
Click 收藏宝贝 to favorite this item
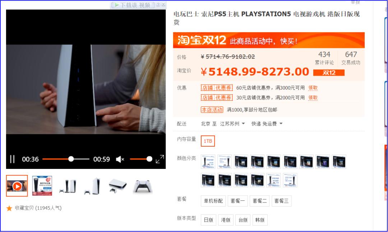click(24, 208)
